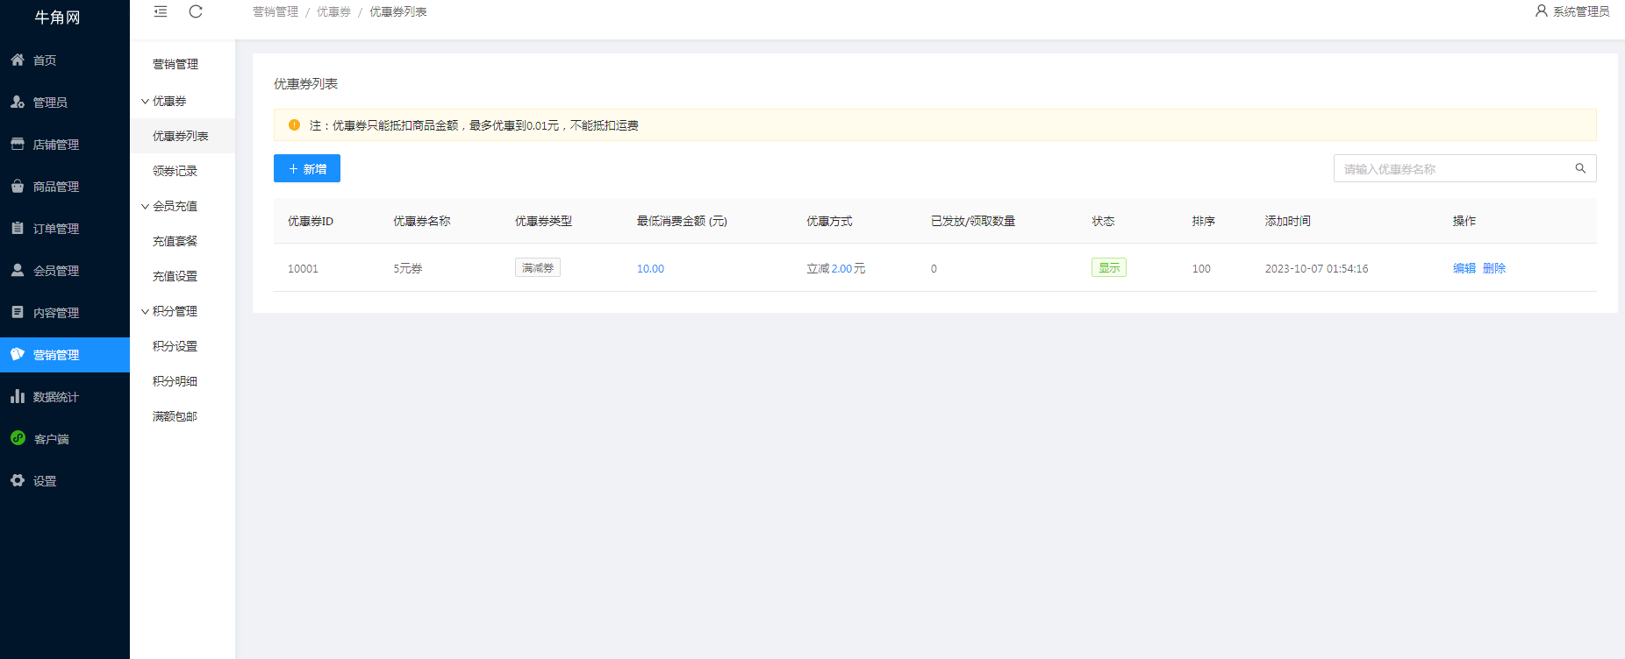Image resolution: width=1625 pixels, height=659 pixels.
Task: Click the page refresh icon
Action: [196, 11]
